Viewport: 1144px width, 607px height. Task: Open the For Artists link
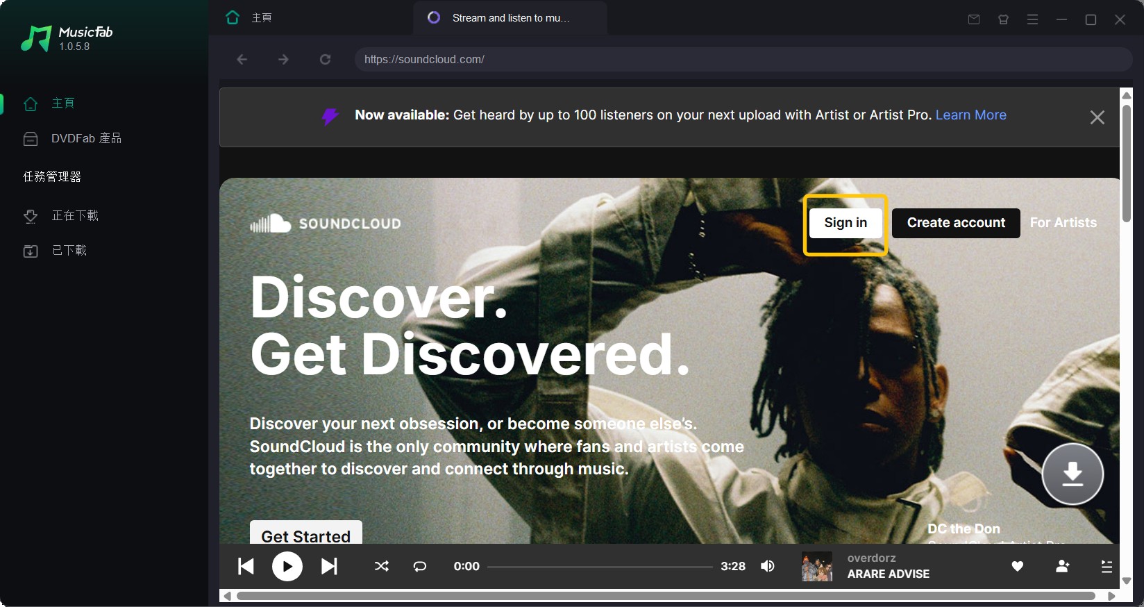click(x=1063, y=223)
